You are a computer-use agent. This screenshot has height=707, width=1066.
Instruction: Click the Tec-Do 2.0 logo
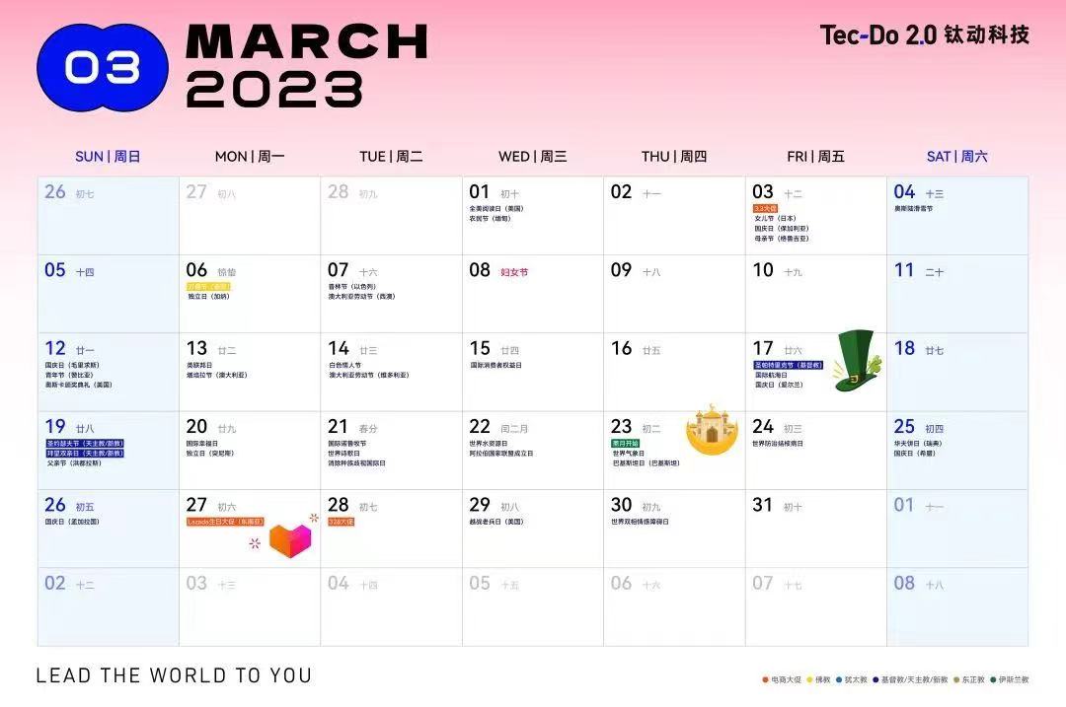pos(925,35)
